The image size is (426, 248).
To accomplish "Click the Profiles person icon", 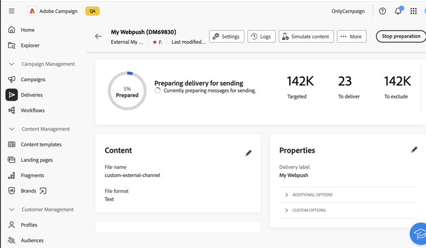I will (11, 225).
